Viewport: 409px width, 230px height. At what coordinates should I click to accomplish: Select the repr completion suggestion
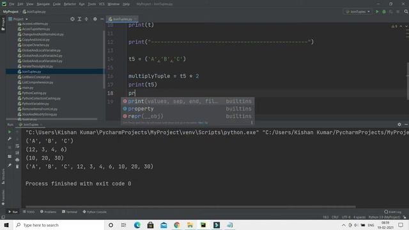pos(187,116)
